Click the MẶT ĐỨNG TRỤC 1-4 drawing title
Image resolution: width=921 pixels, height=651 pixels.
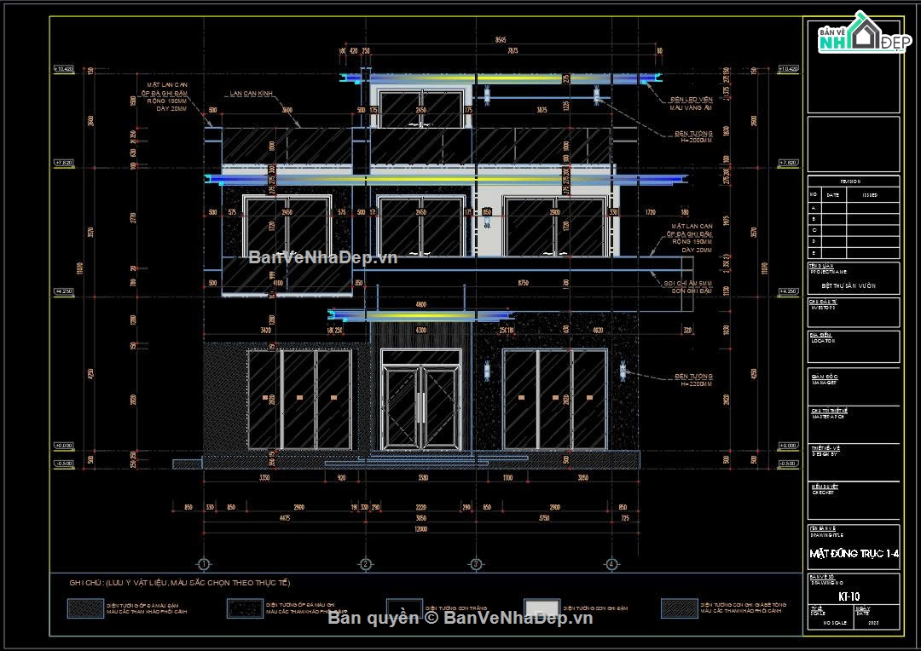(853, 554)
